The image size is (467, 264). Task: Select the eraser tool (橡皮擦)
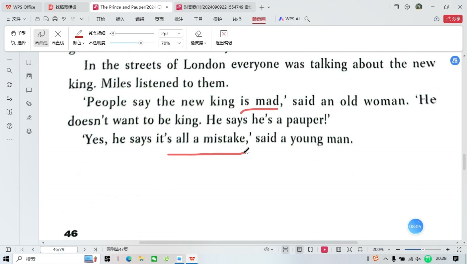[x=198, y=38]
